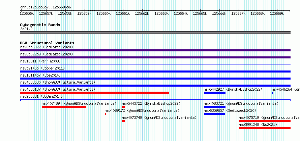Open variant label nsv6359657 (Sedlazeck2020)

[x=230, y=110]
